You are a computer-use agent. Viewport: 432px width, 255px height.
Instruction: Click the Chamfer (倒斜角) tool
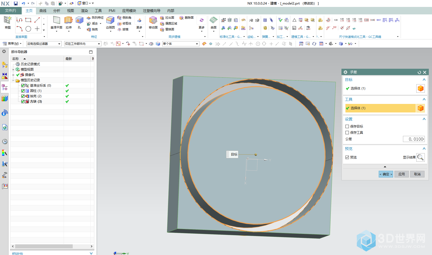124,18
